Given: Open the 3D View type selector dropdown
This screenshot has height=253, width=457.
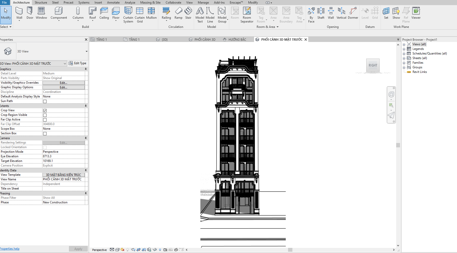Looking at the screenshot, I should click(86, 51).
